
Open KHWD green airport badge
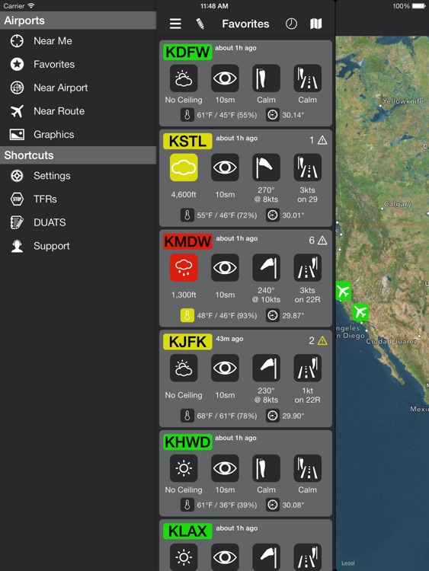(187, 442)
